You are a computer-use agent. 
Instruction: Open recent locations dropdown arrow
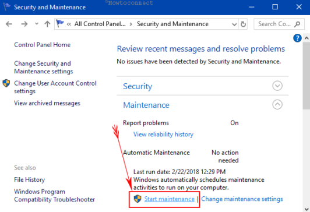[37, 24]
